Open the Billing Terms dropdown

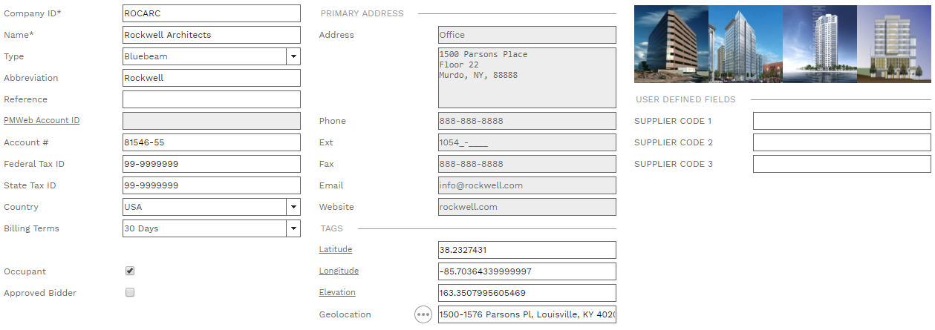[293, 228]
